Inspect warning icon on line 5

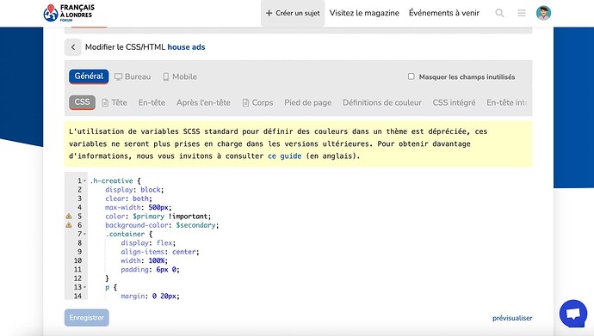point(69,217)
